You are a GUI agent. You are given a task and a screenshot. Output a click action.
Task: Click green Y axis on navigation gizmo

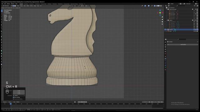[160, 13]
